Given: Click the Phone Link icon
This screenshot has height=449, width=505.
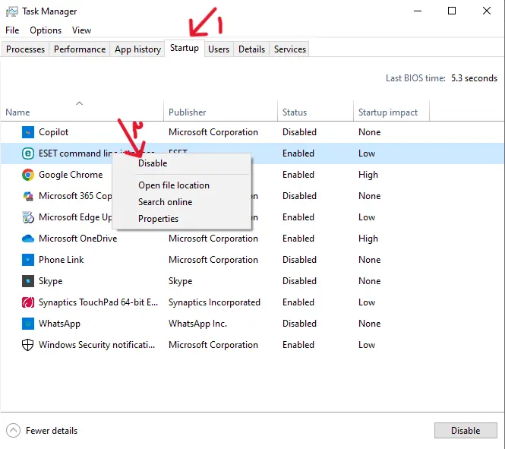Looking at the screenshot, I should tap(27, 260).
